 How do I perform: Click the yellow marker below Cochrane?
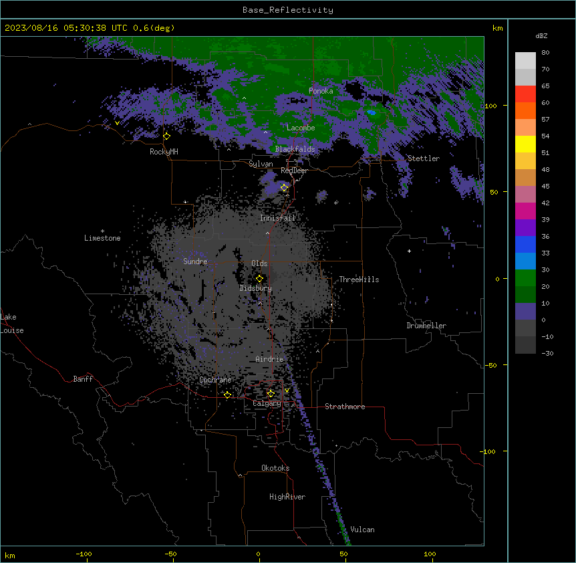(227, 395)
